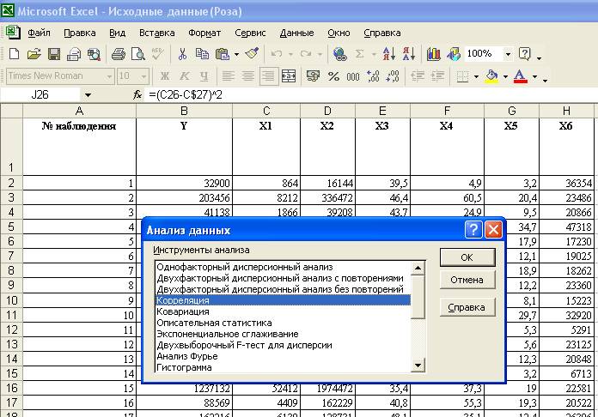Launch the Chart Wizard icon

click(434, 54)
